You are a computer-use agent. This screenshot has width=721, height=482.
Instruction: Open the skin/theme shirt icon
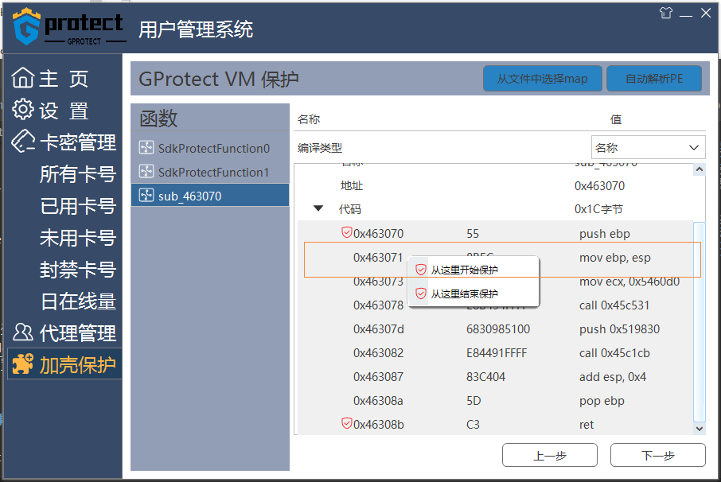665,13
